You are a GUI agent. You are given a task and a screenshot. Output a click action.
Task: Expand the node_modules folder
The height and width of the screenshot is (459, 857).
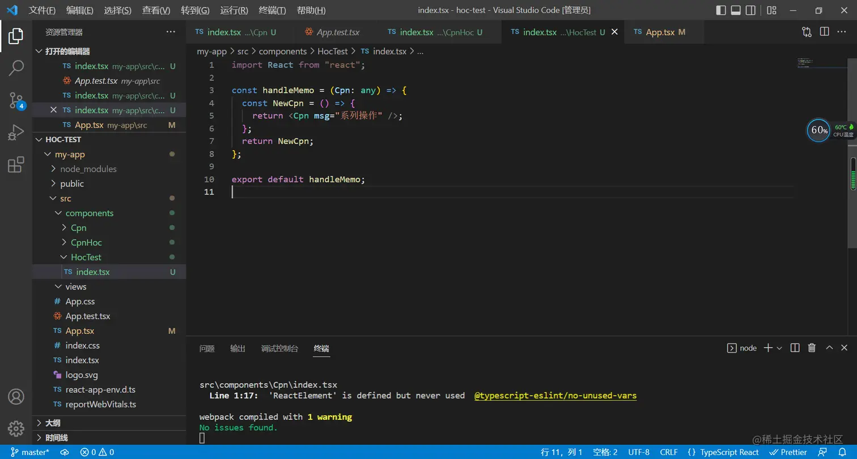pos(109,169)
